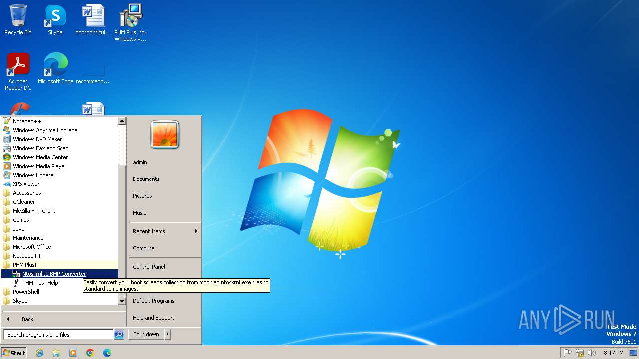Open Windows Media Player entry

click(60, 166)
